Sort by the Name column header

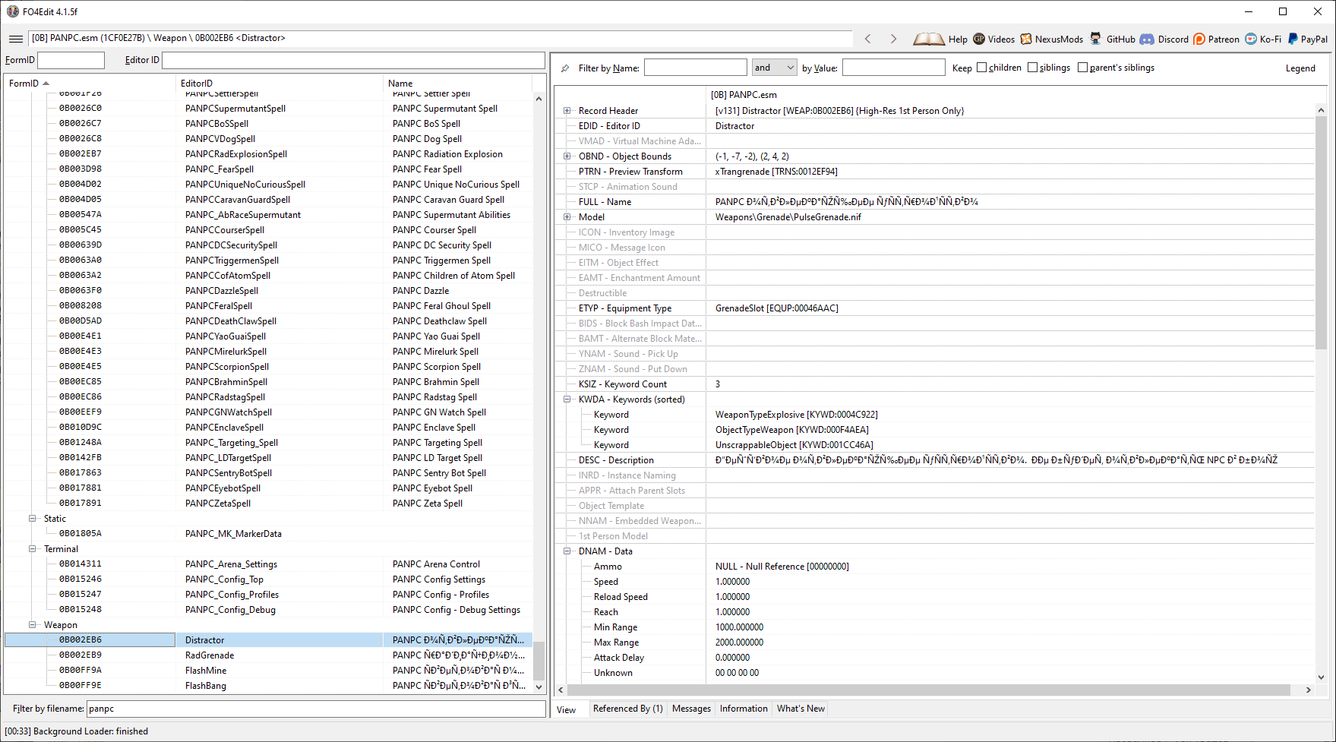pyautogui.click(x=458, y=84)
